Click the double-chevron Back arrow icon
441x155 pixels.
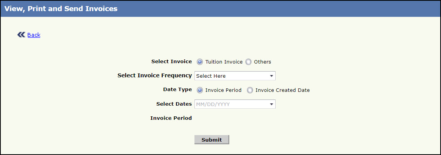[x=21, y=35]
